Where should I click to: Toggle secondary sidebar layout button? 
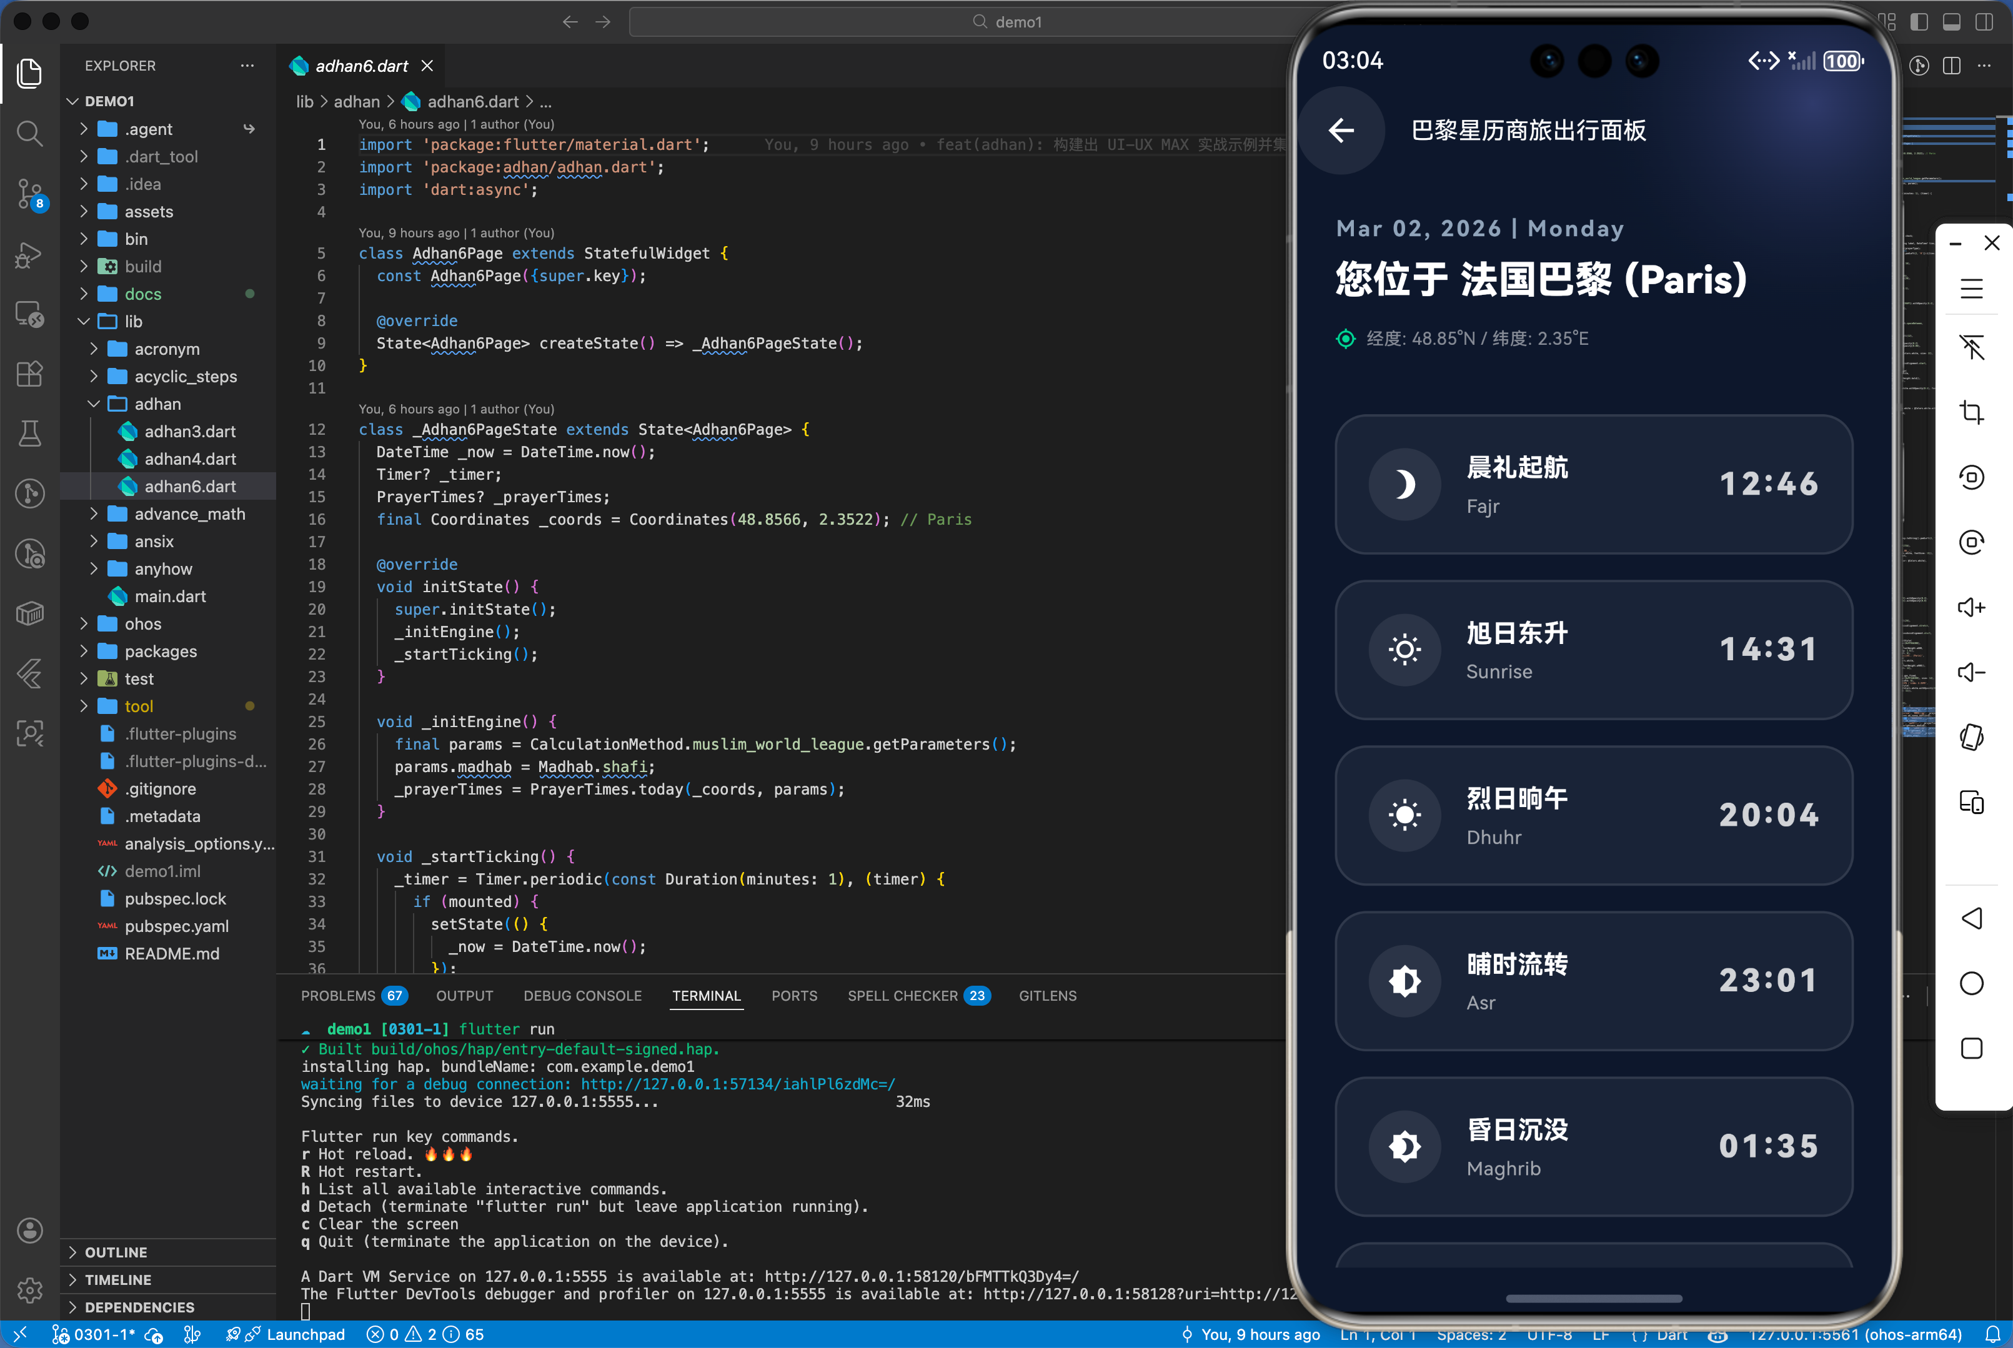click(1985, 22)
